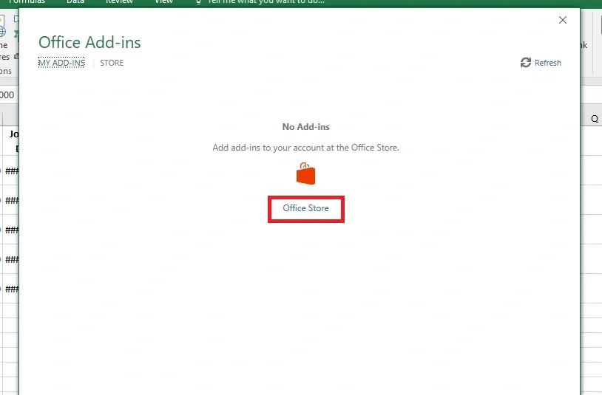
Task: Close the Office Add-ins dialog
Action: (563, 20)
